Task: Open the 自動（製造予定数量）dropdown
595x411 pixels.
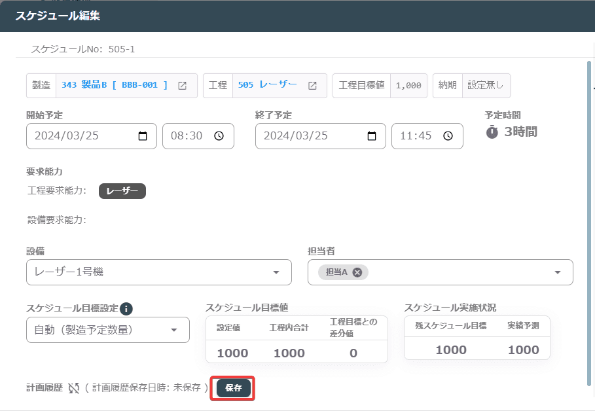Action: (108, 330)
